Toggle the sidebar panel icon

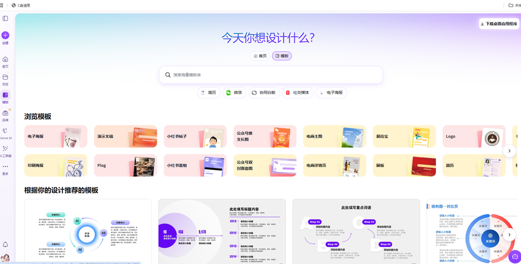(x=5, y=19)
